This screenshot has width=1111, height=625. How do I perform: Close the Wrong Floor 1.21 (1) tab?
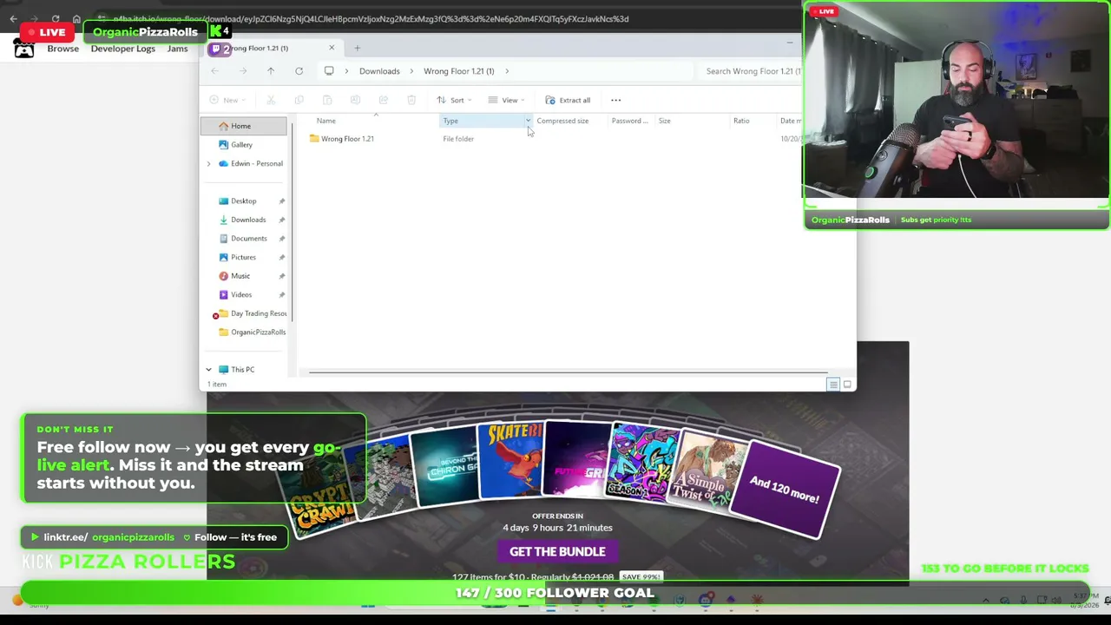click(x=332, y=48)
